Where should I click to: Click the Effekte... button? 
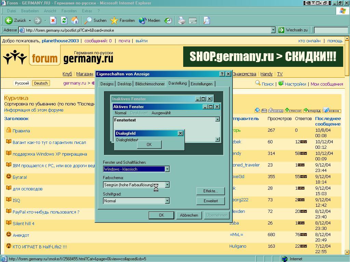[211, 191]
